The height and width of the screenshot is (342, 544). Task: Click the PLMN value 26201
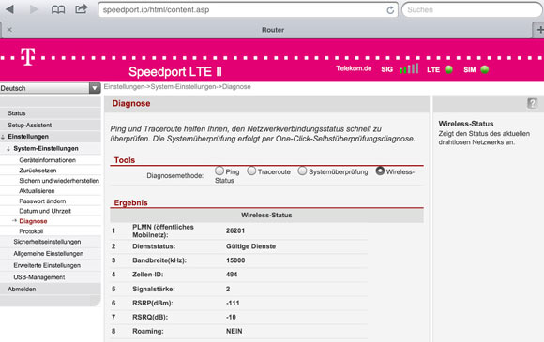point(235,230)
